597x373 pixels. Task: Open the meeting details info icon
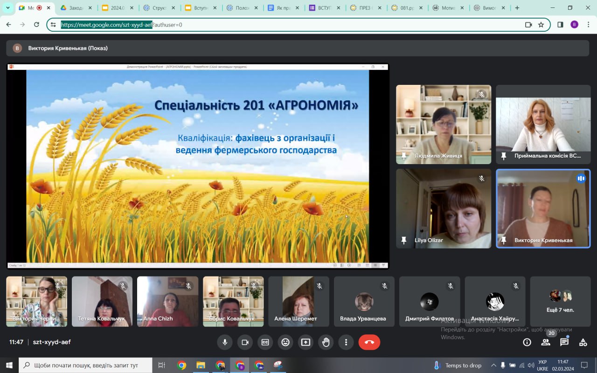[527, 342]
